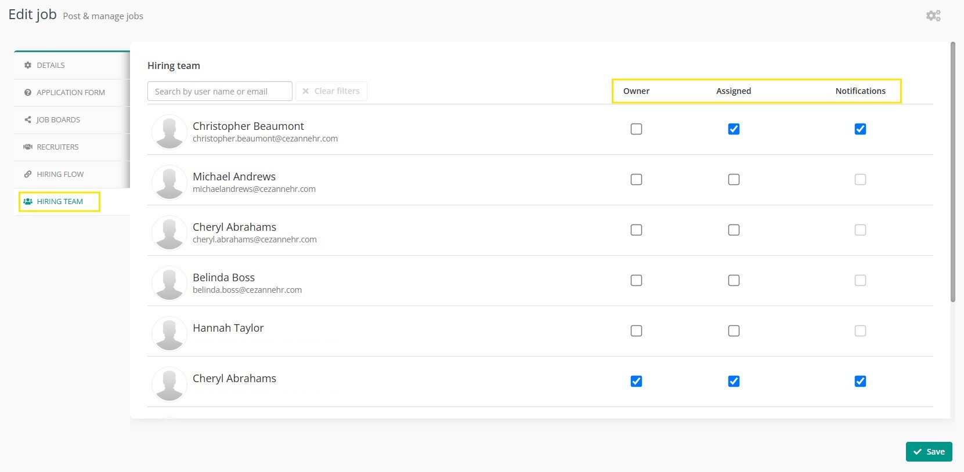Click the vertical scrollbar of the panel
The image size is (964, 472).
tap(953, 172)
